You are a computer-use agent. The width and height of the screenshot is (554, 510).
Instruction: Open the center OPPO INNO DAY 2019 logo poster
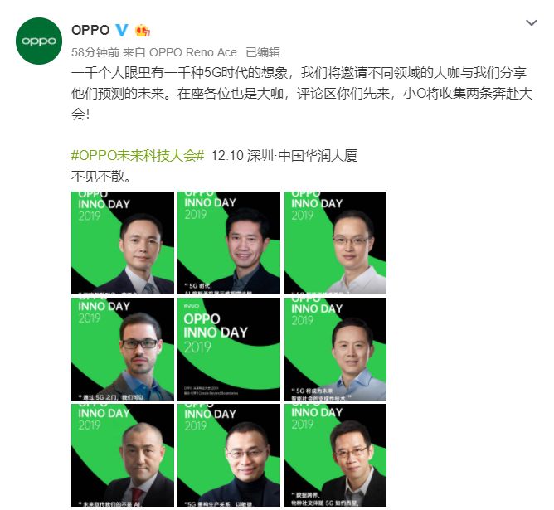[229, 349]
